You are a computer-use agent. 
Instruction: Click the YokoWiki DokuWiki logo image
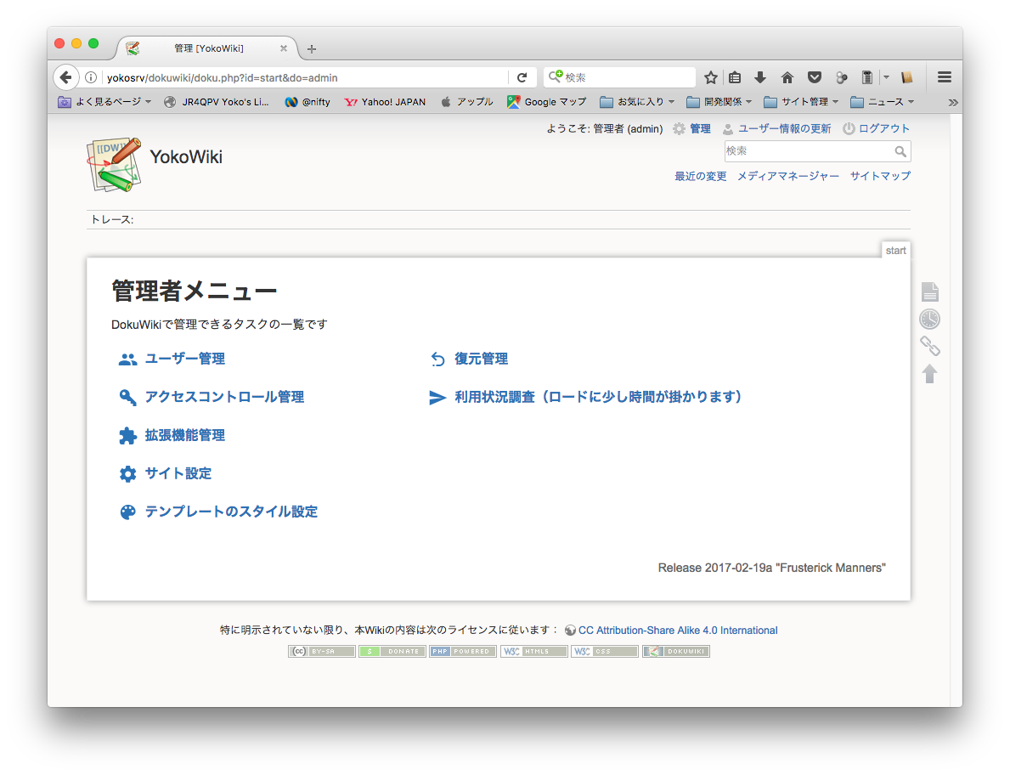coord(114,164)
